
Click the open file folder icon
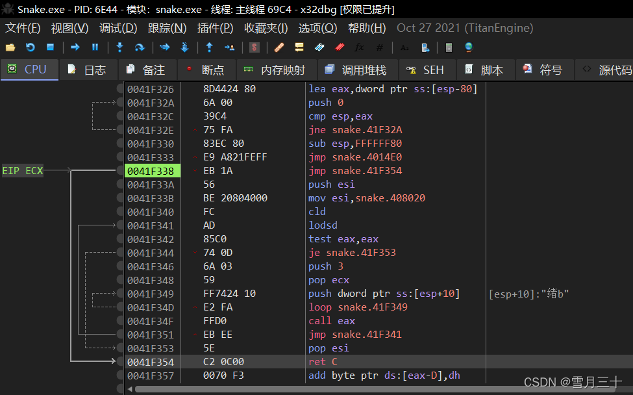(x=10, y=47)
